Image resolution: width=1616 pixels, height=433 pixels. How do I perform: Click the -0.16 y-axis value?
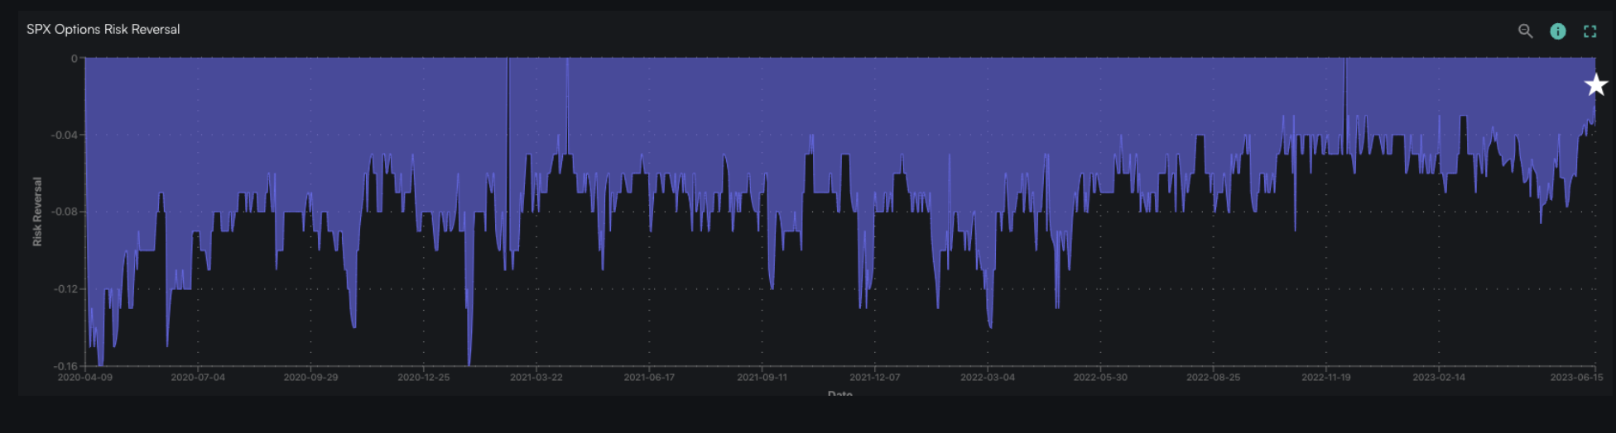click(x=65, y=366)
